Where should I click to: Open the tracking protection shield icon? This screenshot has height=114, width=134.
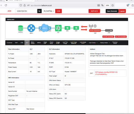click(x=21, y=5)
